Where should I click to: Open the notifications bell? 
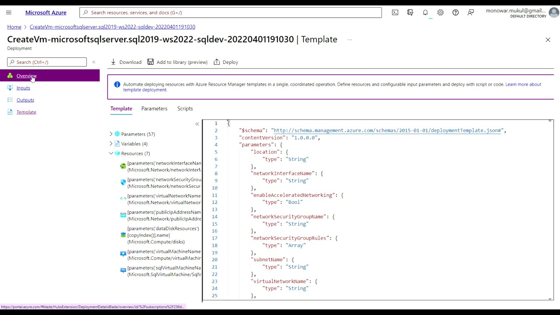coord(425,13)
